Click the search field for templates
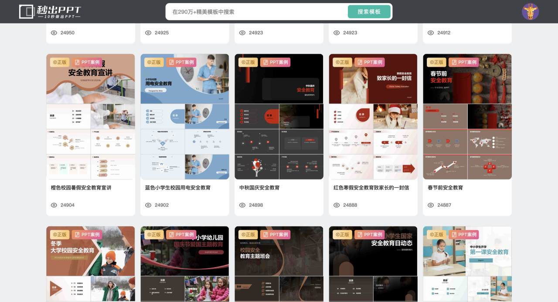The height and width of the screenshot is (302, 558). coord(257,12)
